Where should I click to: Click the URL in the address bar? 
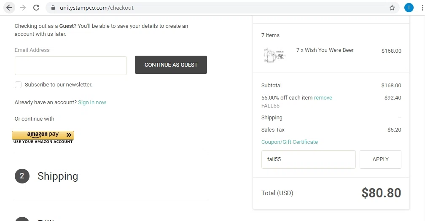click(97, 8)
